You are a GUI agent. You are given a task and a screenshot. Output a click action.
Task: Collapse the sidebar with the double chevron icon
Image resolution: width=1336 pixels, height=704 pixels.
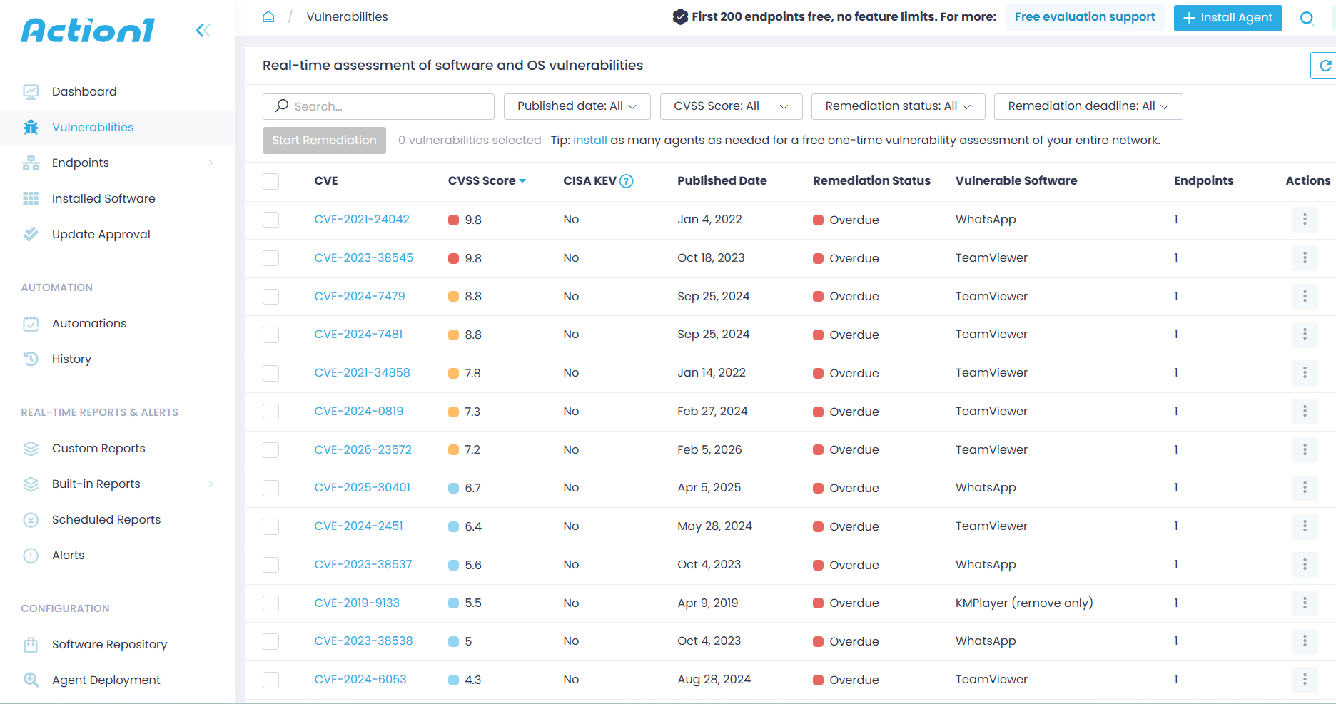coord(203,30)
